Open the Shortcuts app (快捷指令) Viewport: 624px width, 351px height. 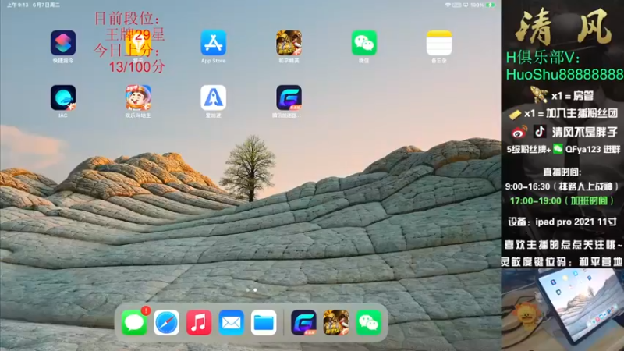coord(63,43)
